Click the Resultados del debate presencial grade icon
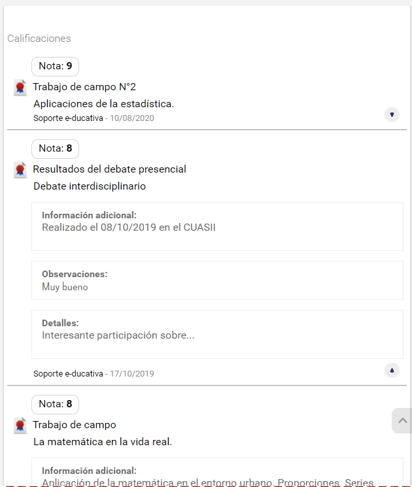 pos(20,170)
